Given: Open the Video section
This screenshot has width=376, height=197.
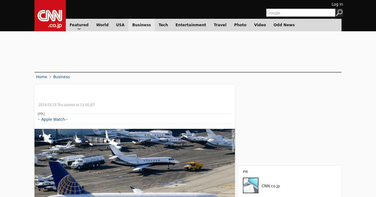Looking at the screenshot, I should (x=260, y=25).
